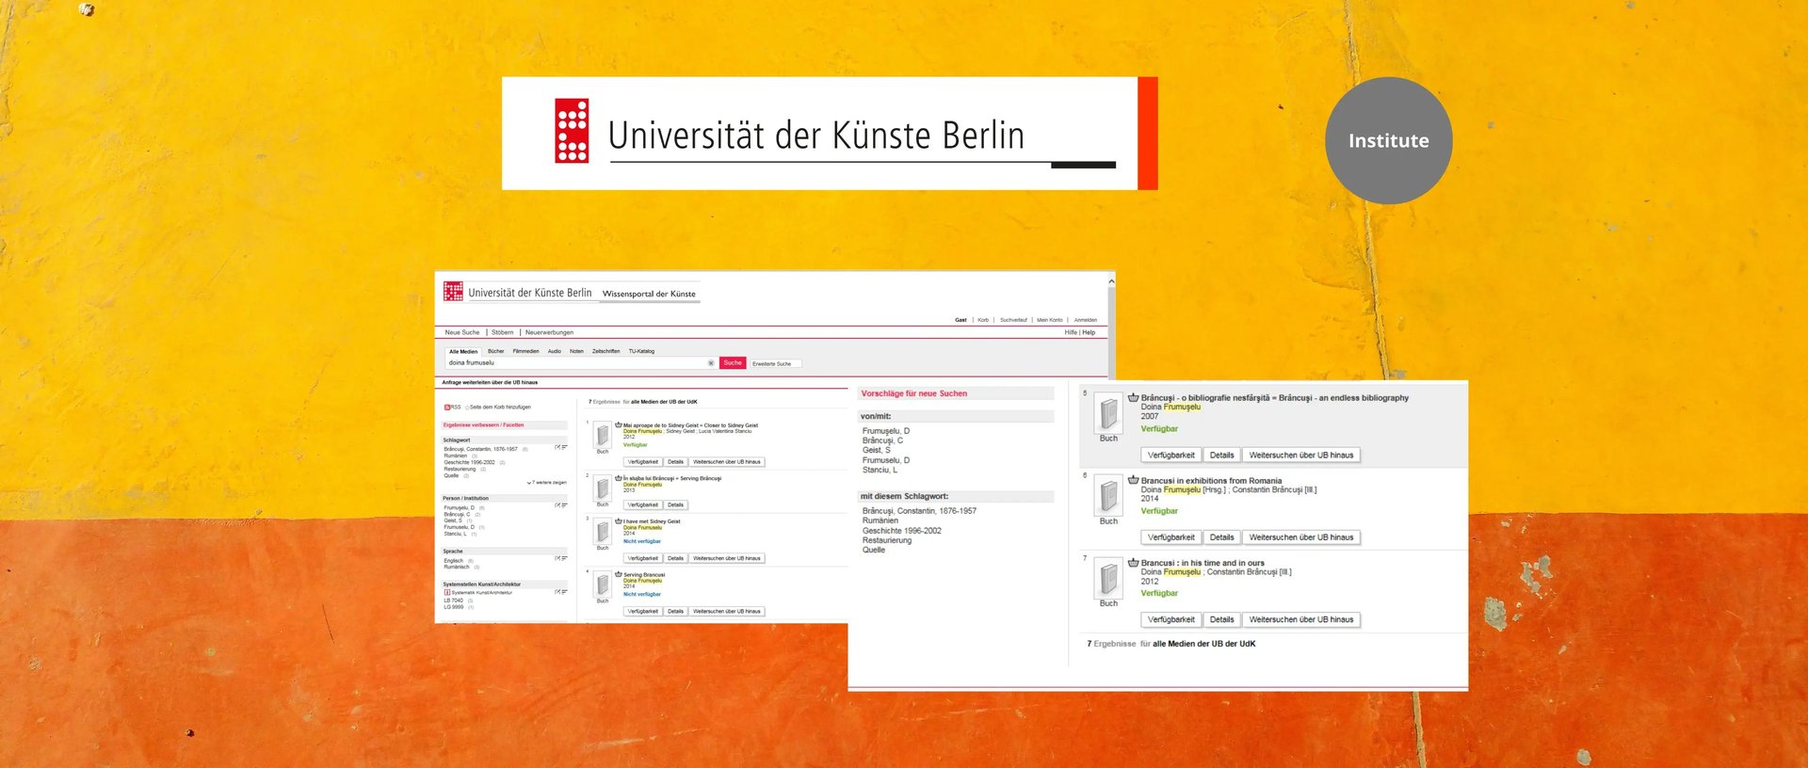The width and height of the screenshot is (1808, 768).
Task: Expand '7 weitere zeigen' under Schlagwort
Action: [547, 483]
